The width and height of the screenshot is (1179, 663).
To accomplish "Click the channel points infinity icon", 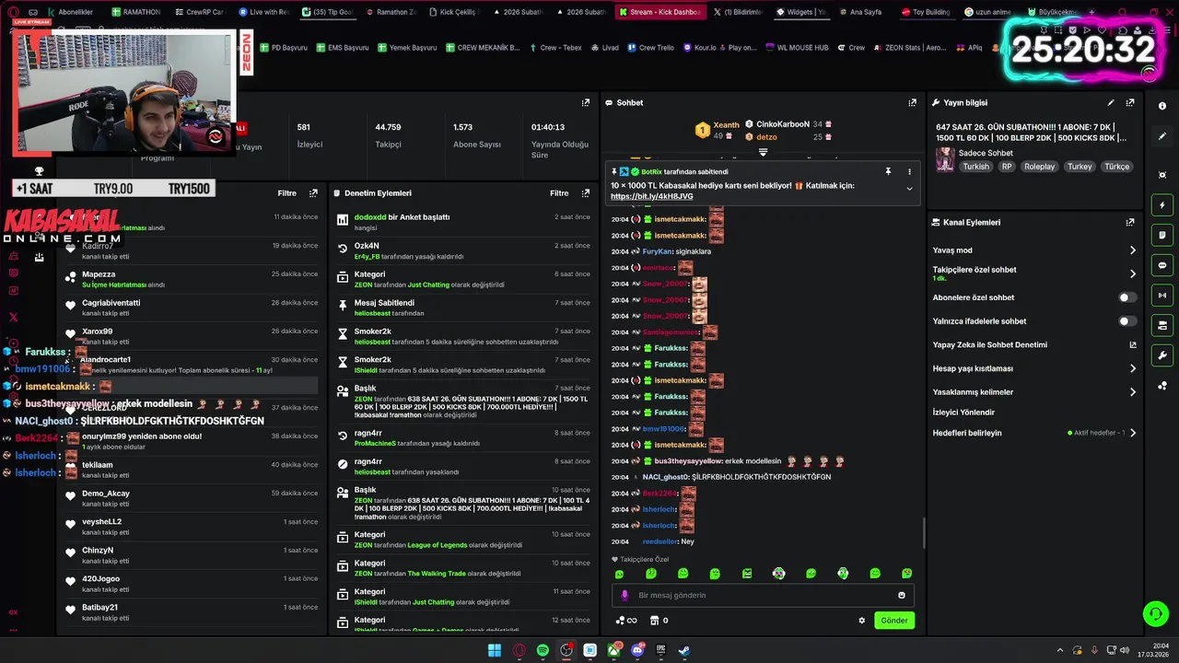I will (x=626, y=621).
